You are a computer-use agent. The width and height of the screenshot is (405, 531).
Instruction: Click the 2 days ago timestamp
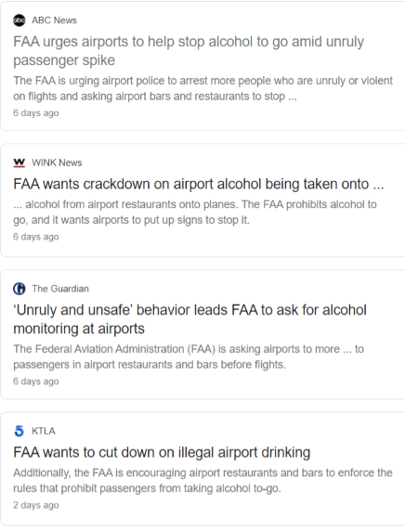coord(36,505)
